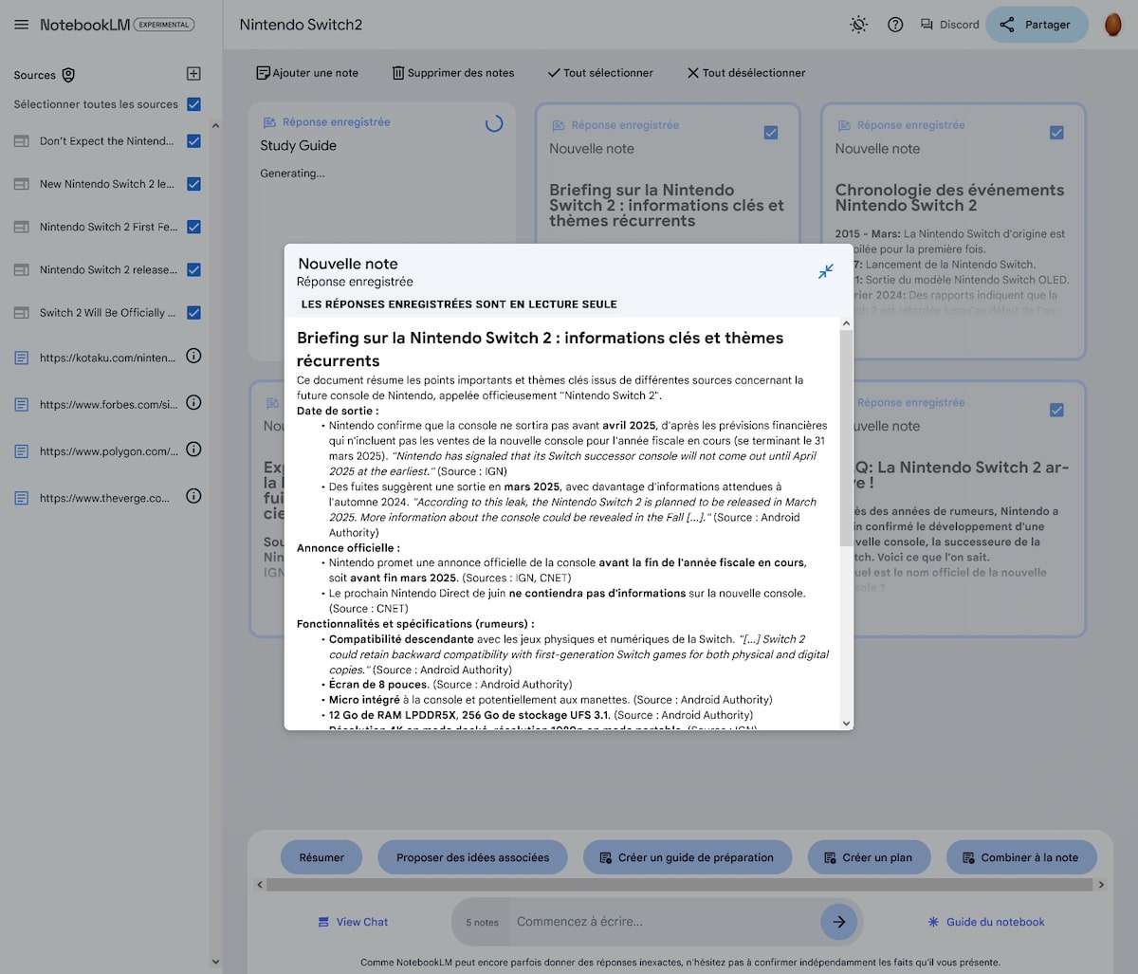Uncheck the Switch 2 Will Be Officially source
This screenshot has width=1138, height=974.
193,312
